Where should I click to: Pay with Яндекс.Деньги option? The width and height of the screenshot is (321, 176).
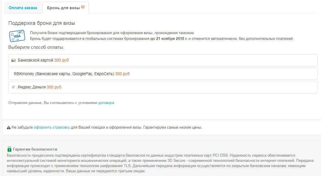(x=163, y=87)
